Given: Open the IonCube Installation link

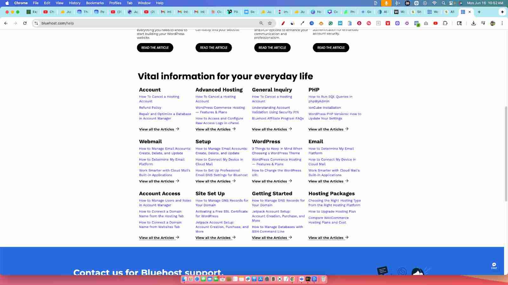Looking at the screenshot, I should (x=324, y=108).
